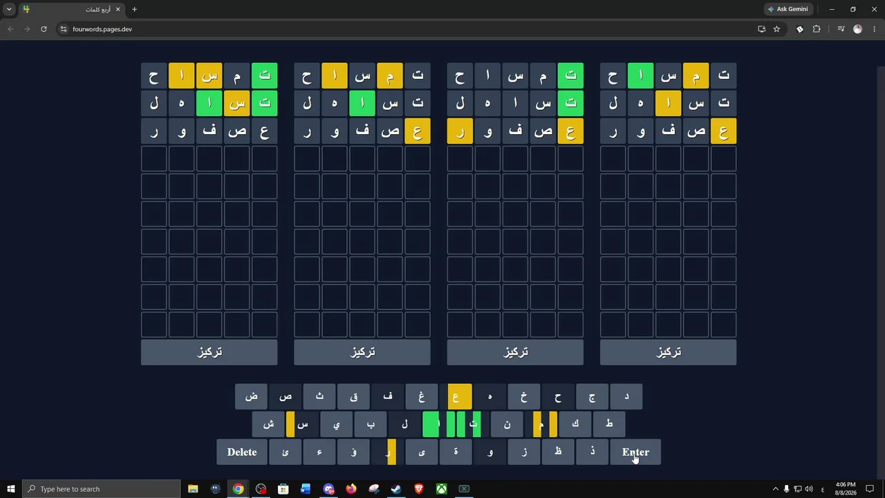Tap the ل letter key
Image resolution: width=885 pixels, height=498 pixels.
coord(404,424)
